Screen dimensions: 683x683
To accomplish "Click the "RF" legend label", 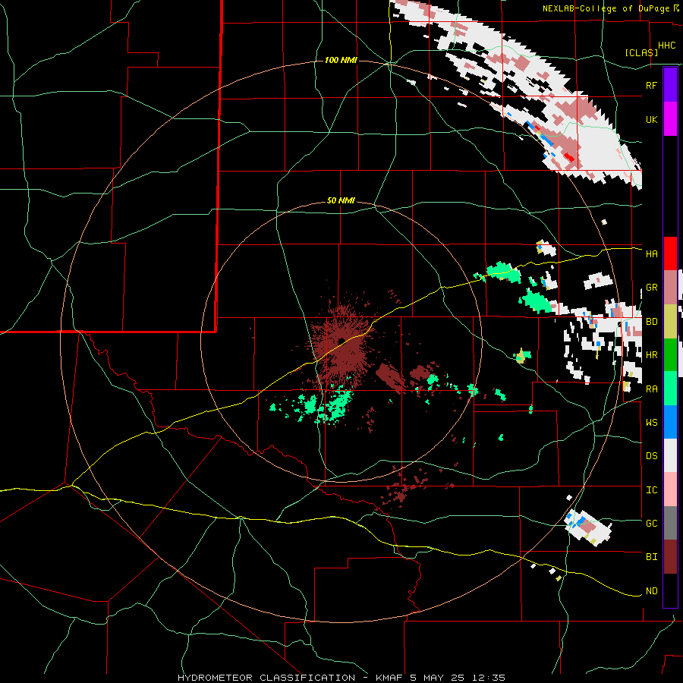I will pyautogui.click(x=651, y=85).
